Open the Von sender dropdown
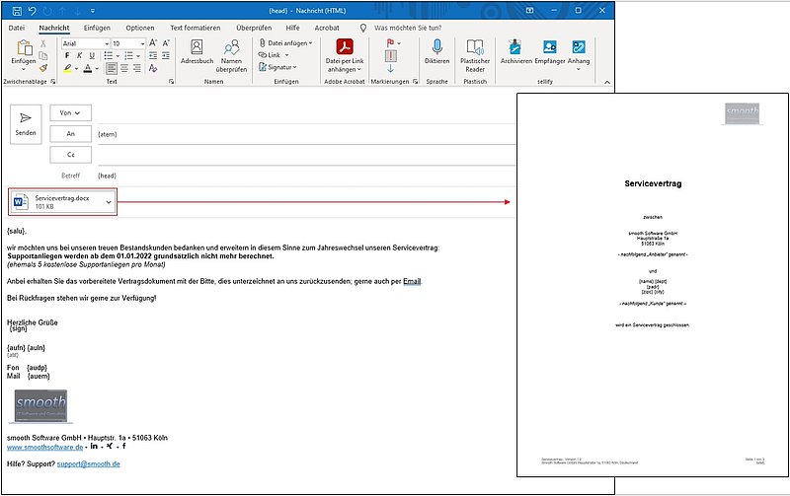Screen dimensions: 790x496 point(70,112)
